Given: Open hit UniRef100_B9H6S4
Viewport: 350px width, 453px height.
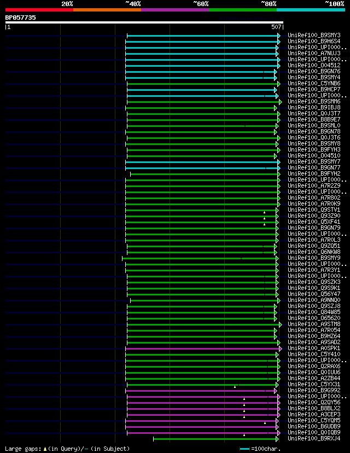Looking at the screenshot, I should tap(314, 42).
